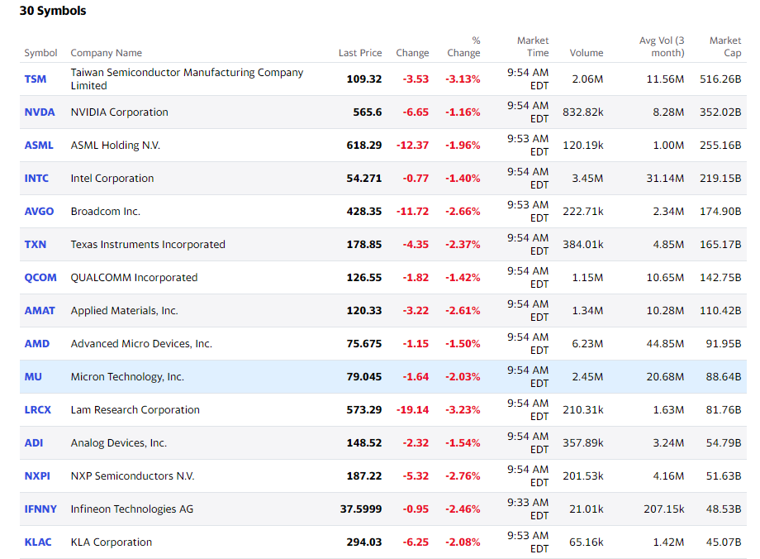760x559 pixels.
Task: Click Micron market cap 88.64B
Action: point(724,376)
